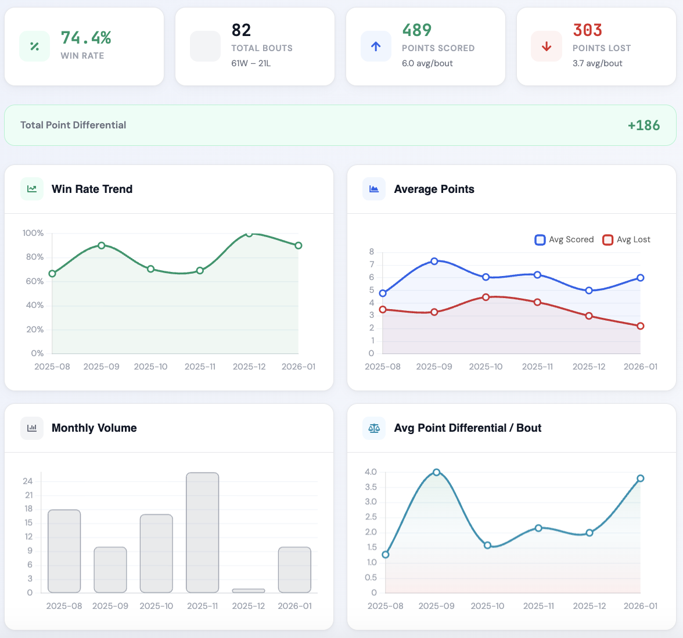Click the +186 differential value
Viewport: 683px width, 638px height.
click(644, 125)
